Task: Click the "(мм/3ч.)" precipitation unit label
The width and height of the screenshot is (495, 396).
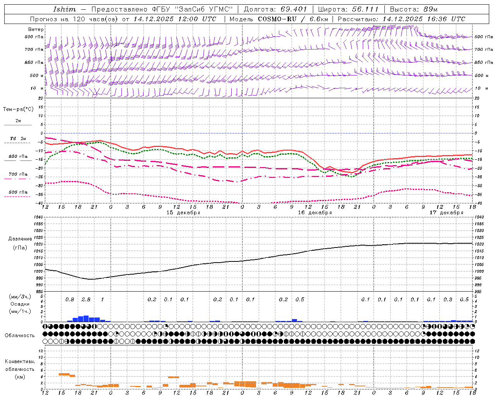Action: [20, 297]
